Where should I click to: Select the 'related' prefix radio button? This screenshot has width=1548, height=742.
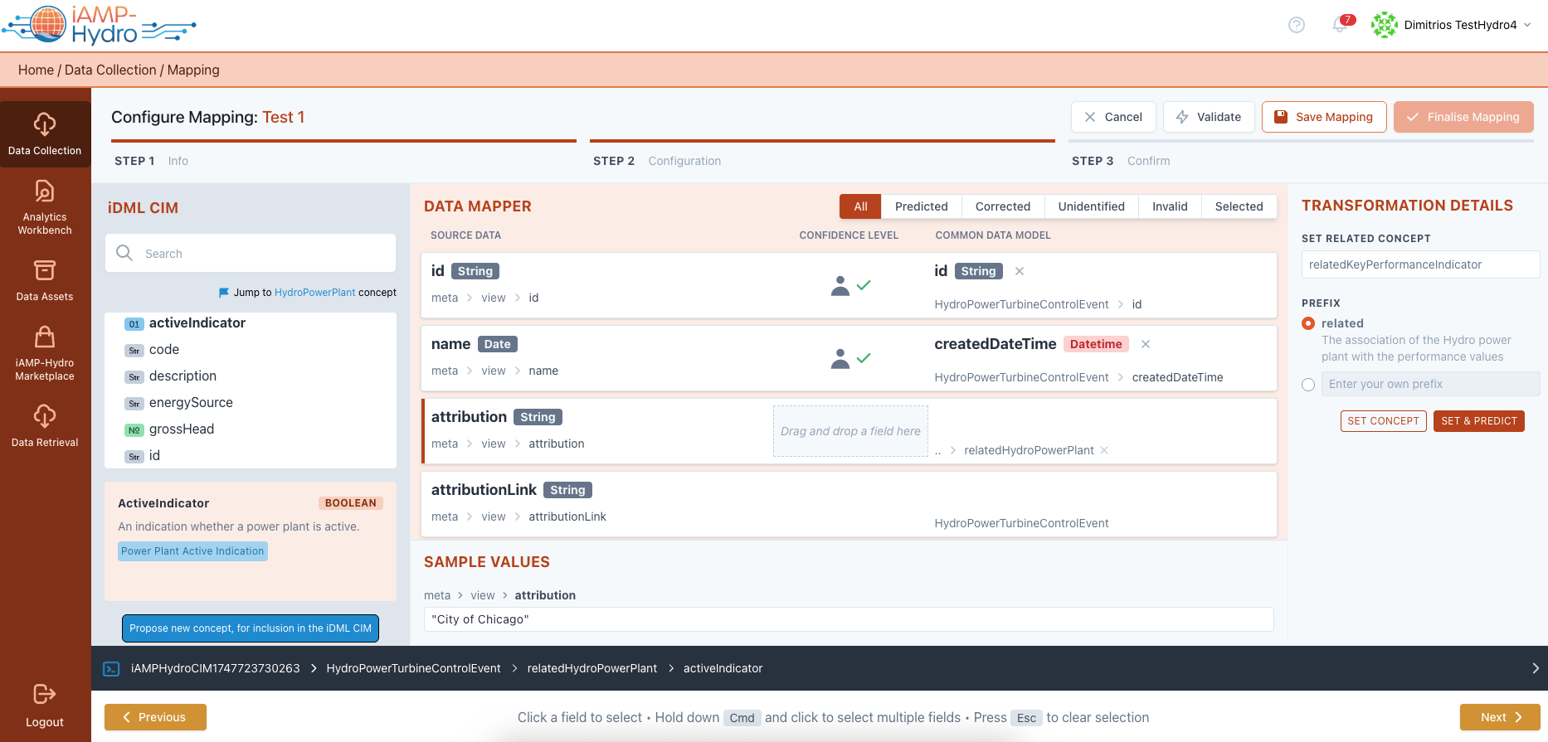(1308, 323)
